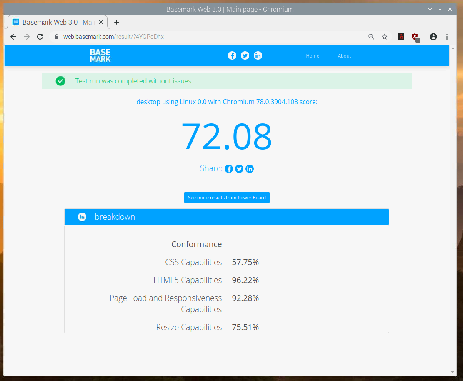The image size is (463, 381).
Task: Share the score via Facebook icon
Action: tap(229, 169)
